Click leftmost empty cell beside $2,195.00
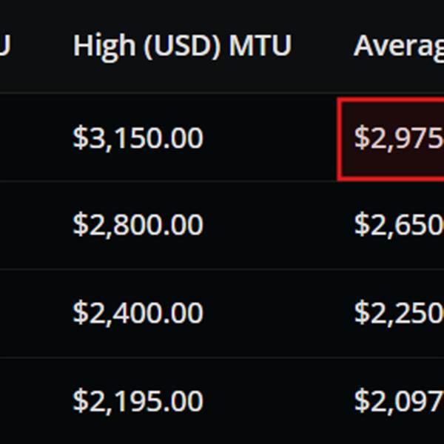This screenshot has width=444, height=444. coord(26,401)
